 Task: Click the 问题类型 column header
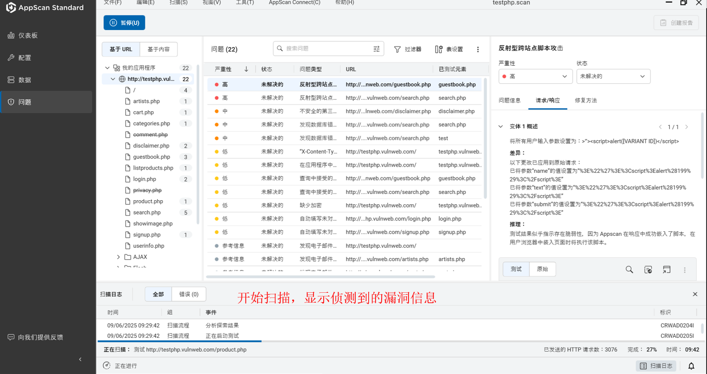coord(311,69)
